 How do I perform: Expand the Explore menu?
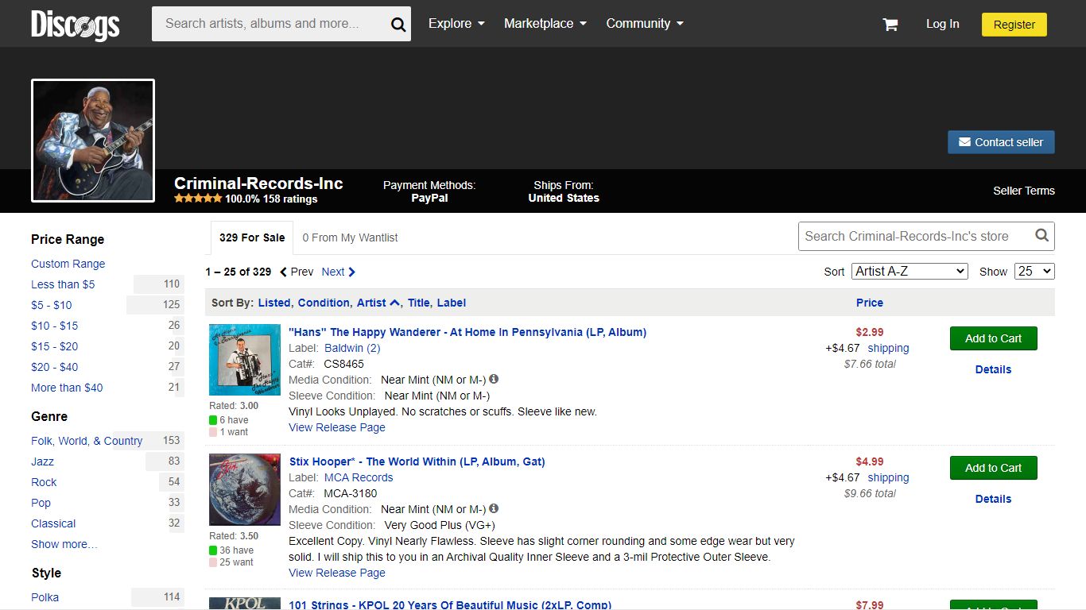(456, 24)
